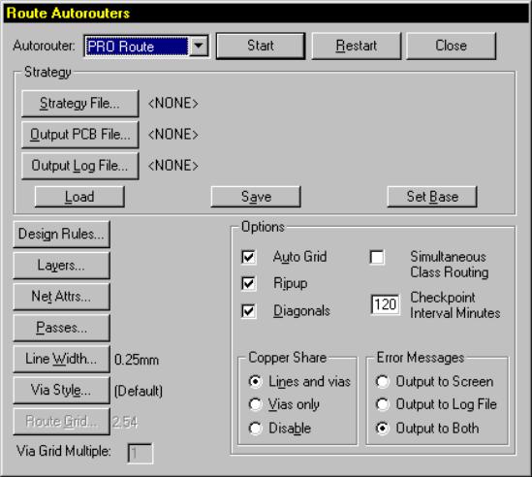
Task: Click the (Default) via style value
Action: [139, 391]
